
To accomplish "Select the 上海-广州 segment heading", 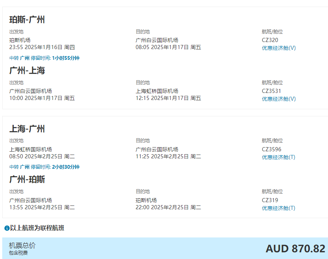I will tap(27, 129).
